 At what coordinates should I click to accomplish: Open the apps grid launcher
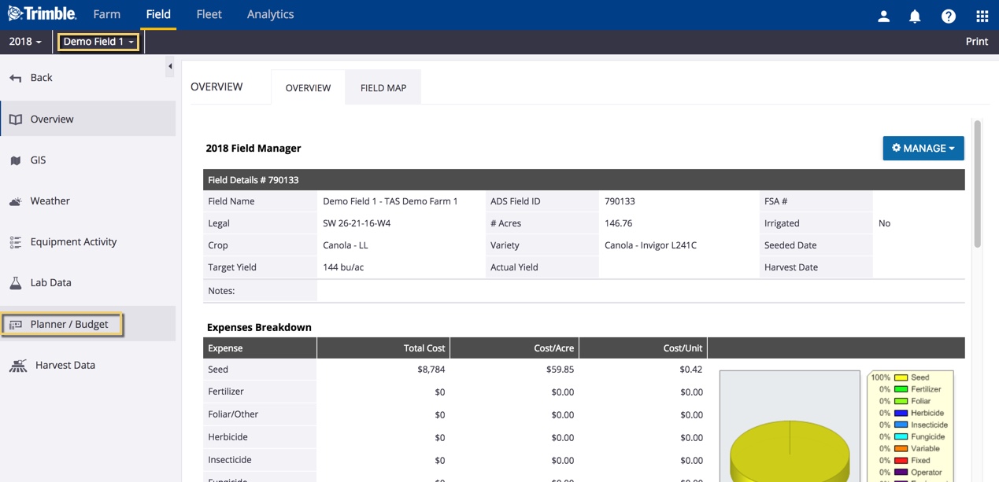(x=982, y=16)
